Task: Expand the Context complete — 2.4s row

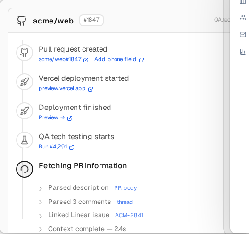Action: (41, 229)
